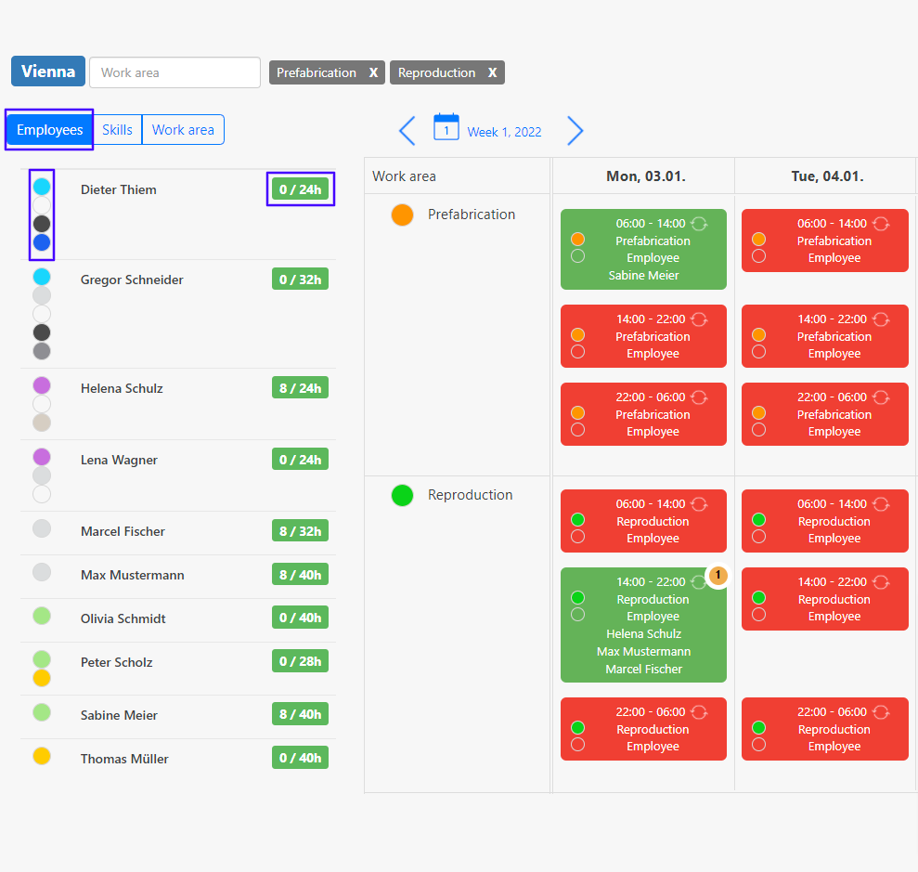The width and height of the screenshot is (918, 872).
Task: Click recurring icon on Tuesday 14:00 Reproduction shift
Action: 881,582
